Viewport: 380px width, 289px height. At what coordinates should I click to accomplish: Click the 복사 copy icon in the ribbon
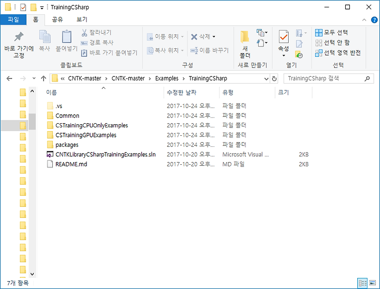point(45,37)
